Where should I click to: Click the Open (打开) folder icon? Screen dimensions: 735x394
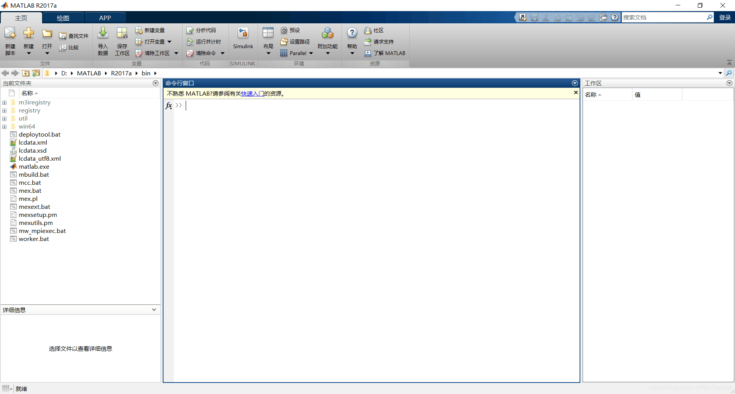(47, 34)
